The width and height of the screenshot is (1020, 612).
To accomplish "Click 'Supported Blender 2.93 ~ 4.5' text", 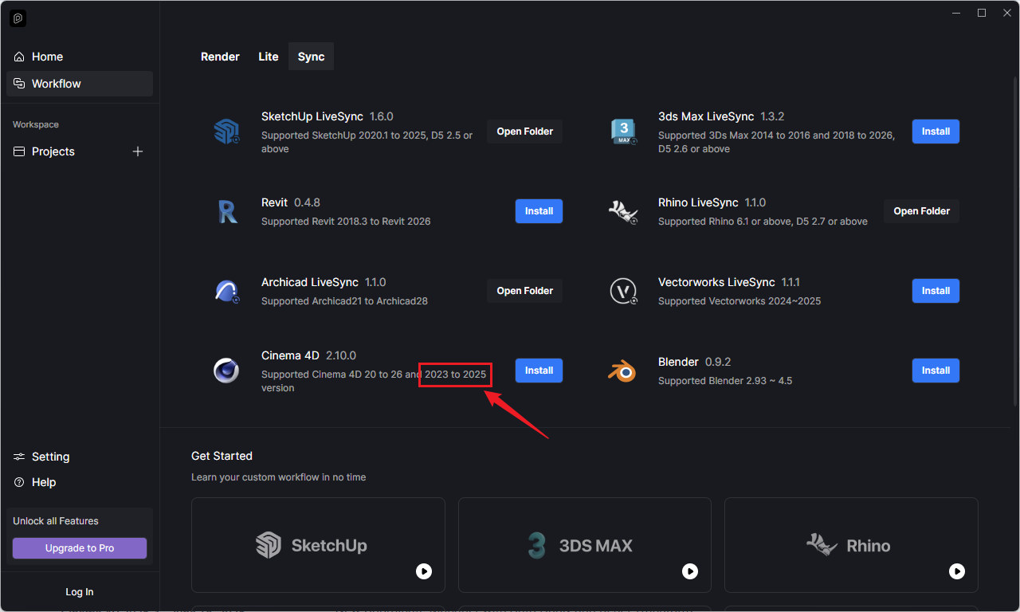I will click(x=725, y=381).
